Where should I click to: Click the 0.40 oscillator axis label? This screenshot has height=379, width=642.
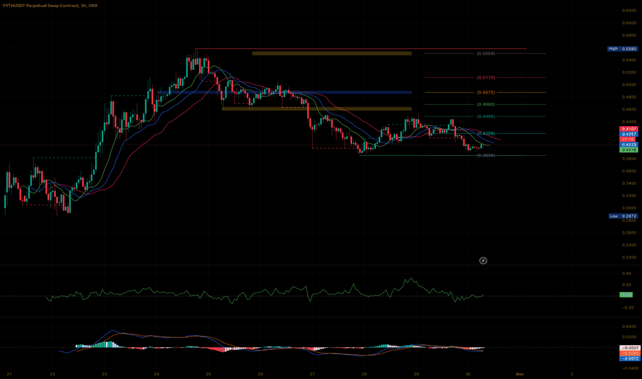(626, 274)
